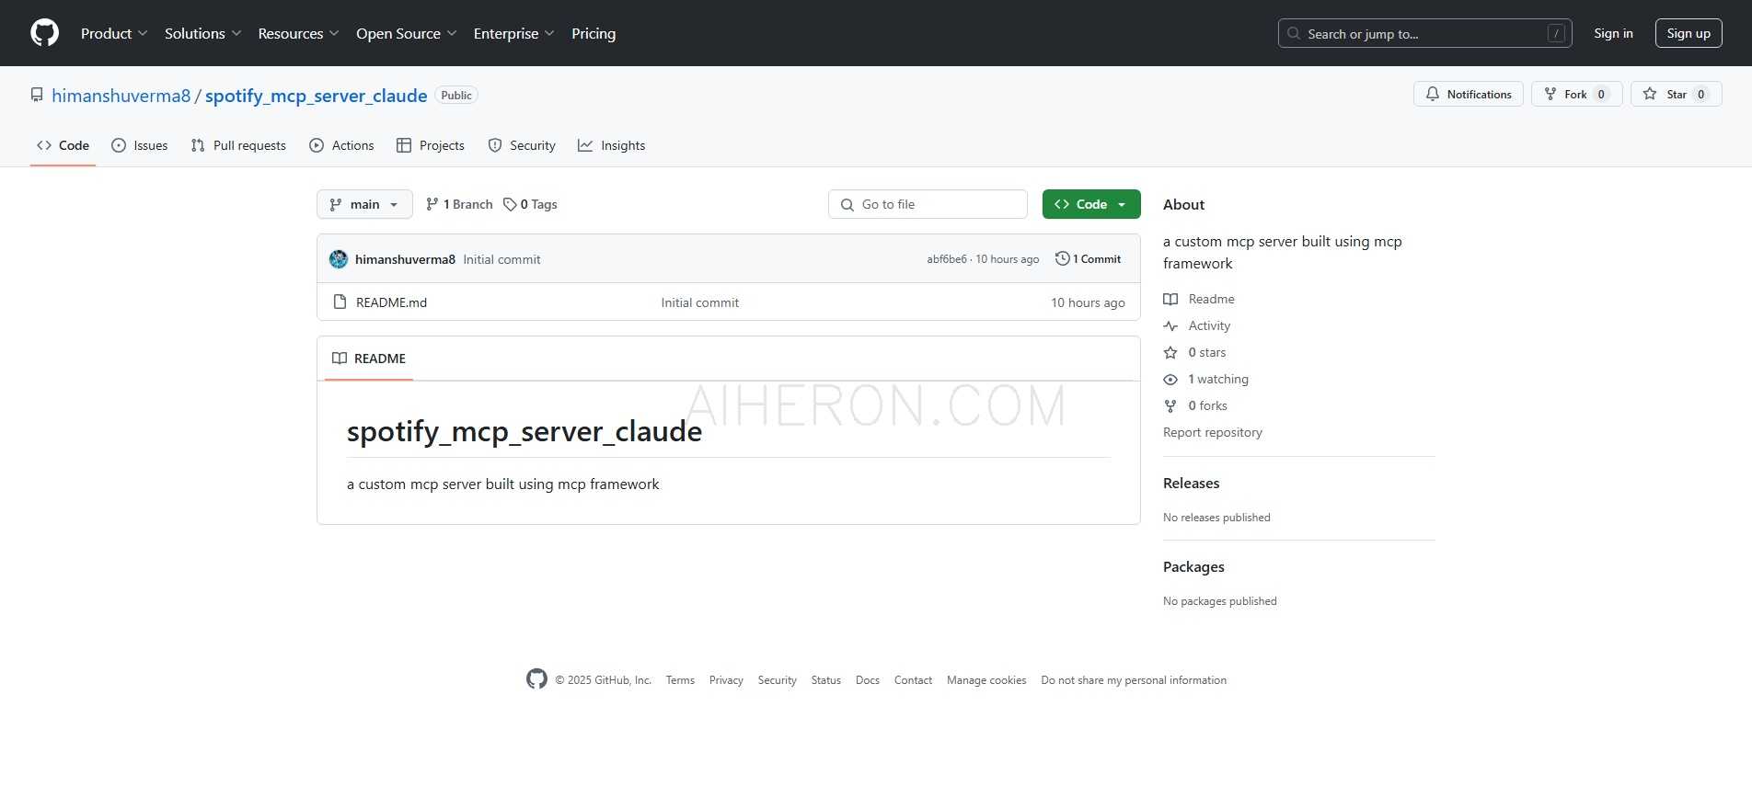View the 0 forks link
The image size is (1752, 809).
click(1195, 405)
